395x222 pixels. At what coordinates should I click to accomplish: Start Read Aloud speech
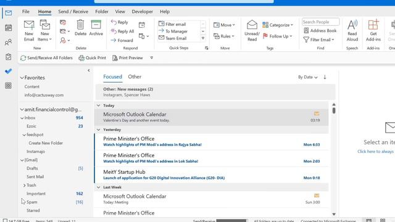(x=352, y=31)
